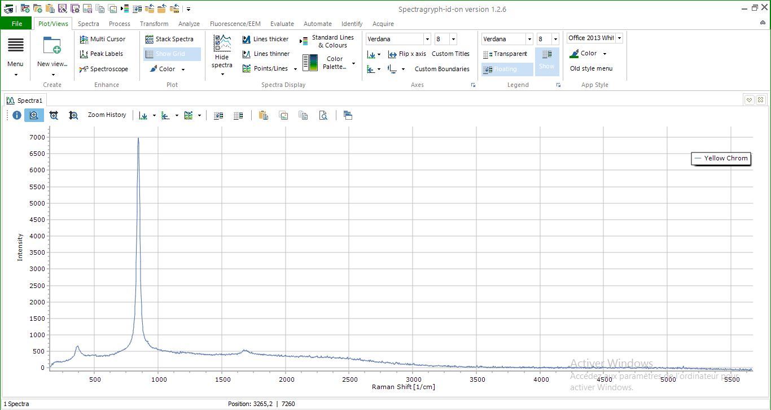Click Custom Boundaries button
This screenshot has width=771, height=410.
442,69
